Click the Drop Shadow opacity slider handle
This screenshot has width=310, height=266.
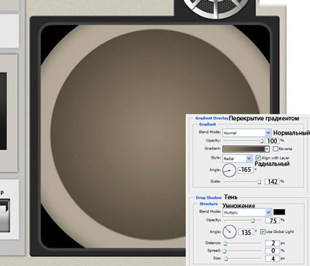tap(253, 221)
